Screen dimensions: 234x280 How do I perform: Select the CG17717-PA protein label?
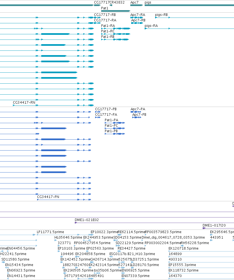[x=106, y=114]
